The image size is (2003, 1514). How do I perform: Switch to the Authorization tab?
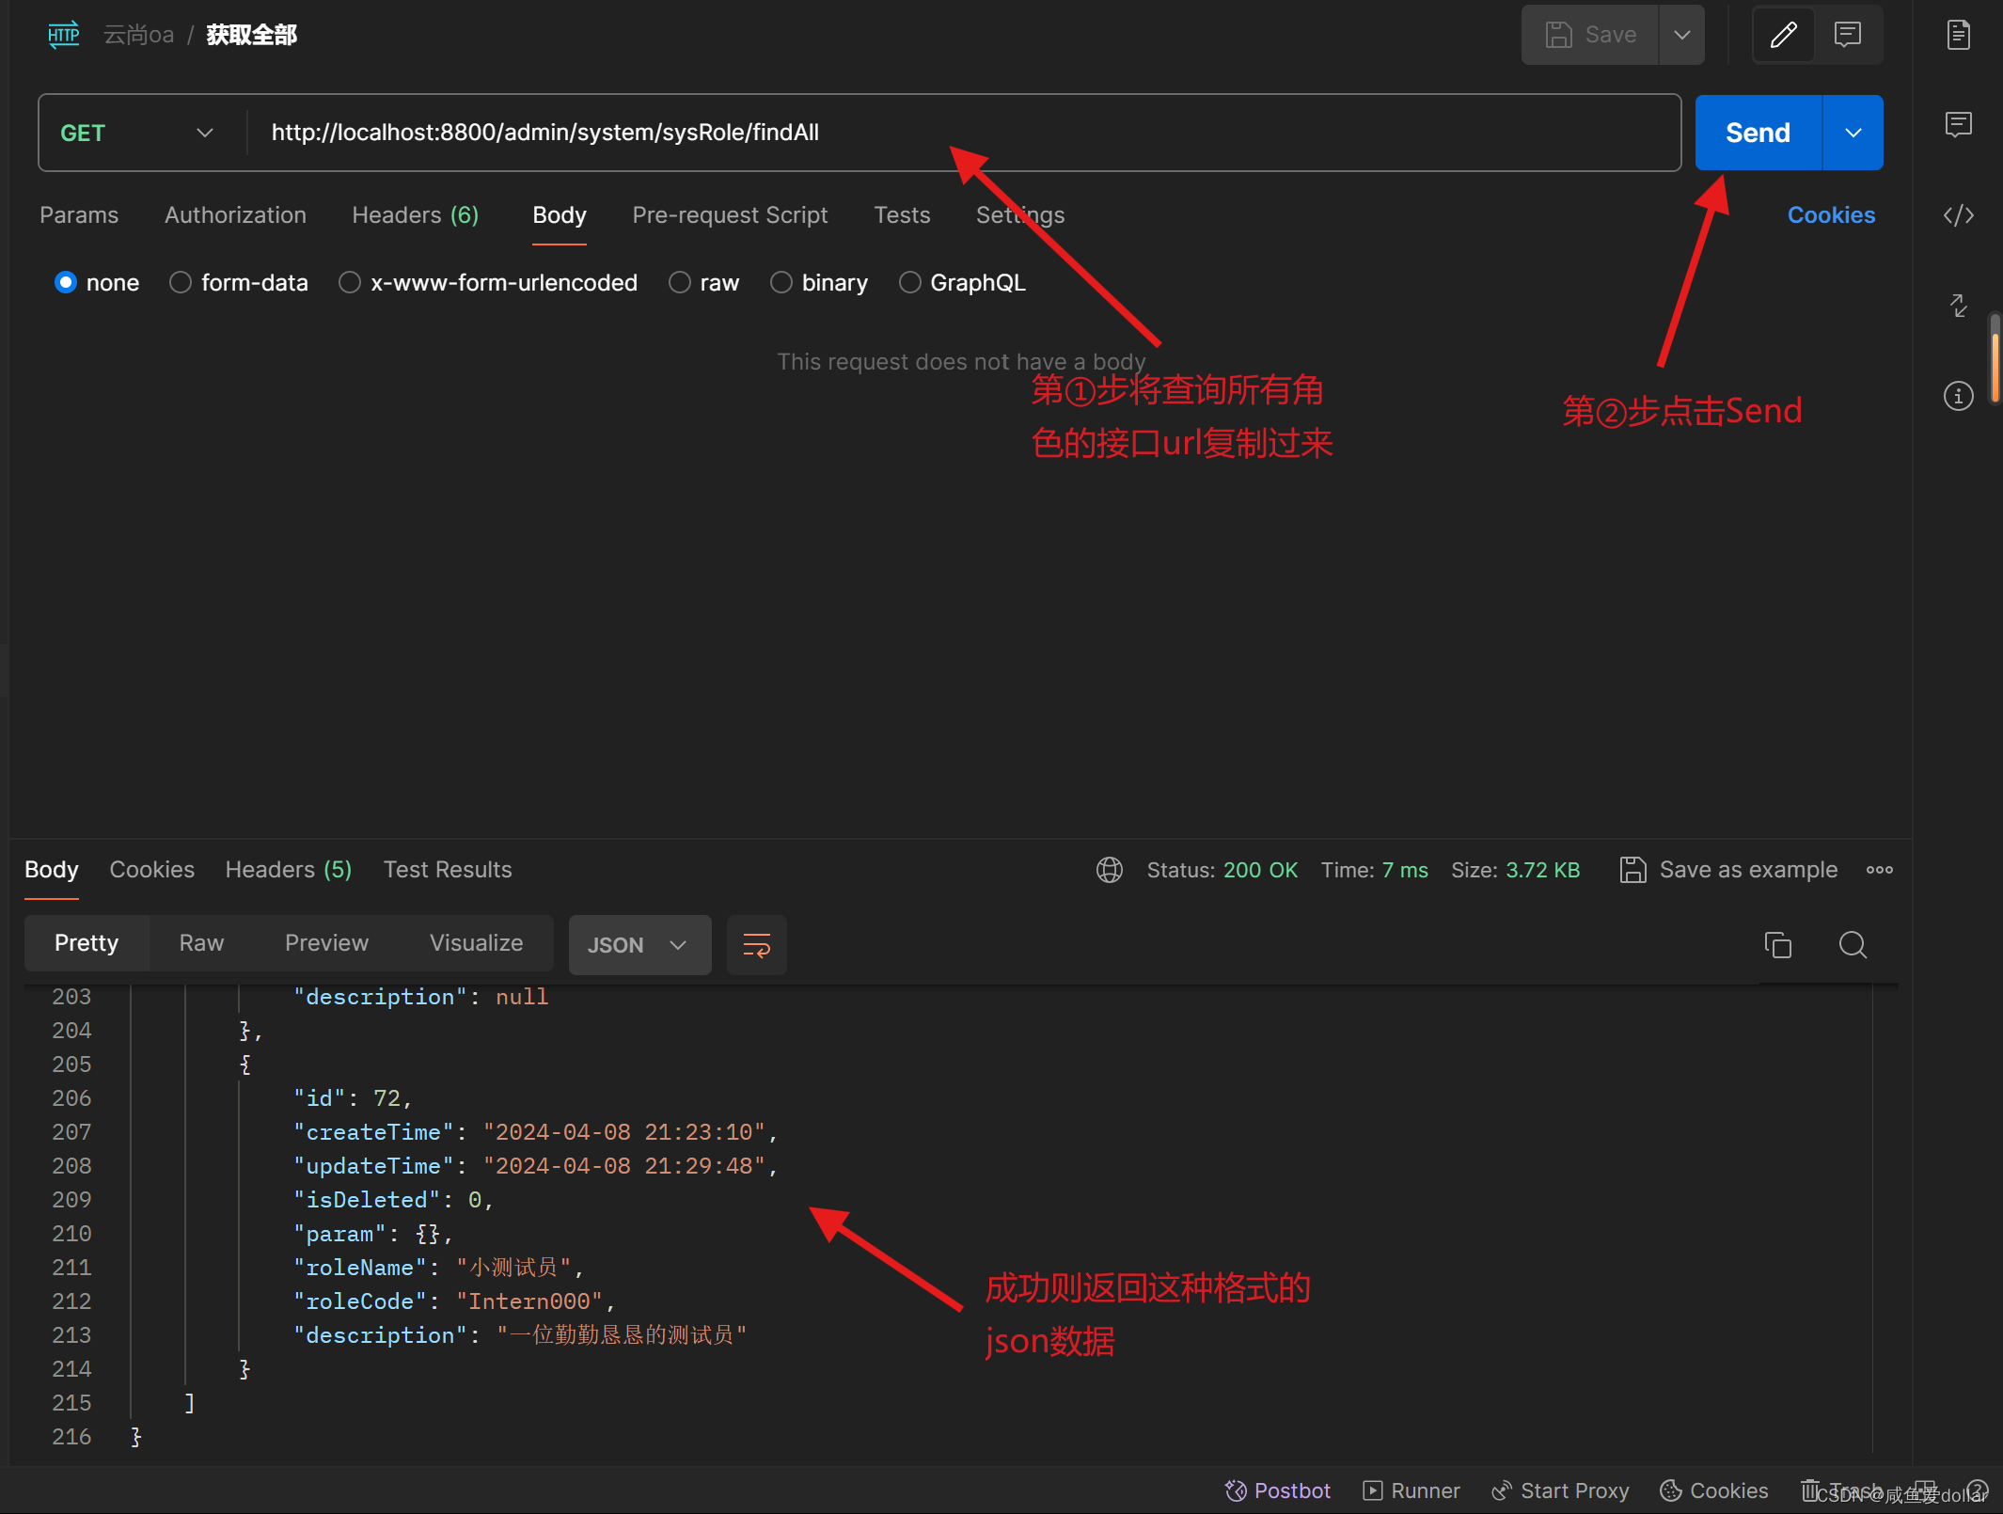(x=235, y=215)
